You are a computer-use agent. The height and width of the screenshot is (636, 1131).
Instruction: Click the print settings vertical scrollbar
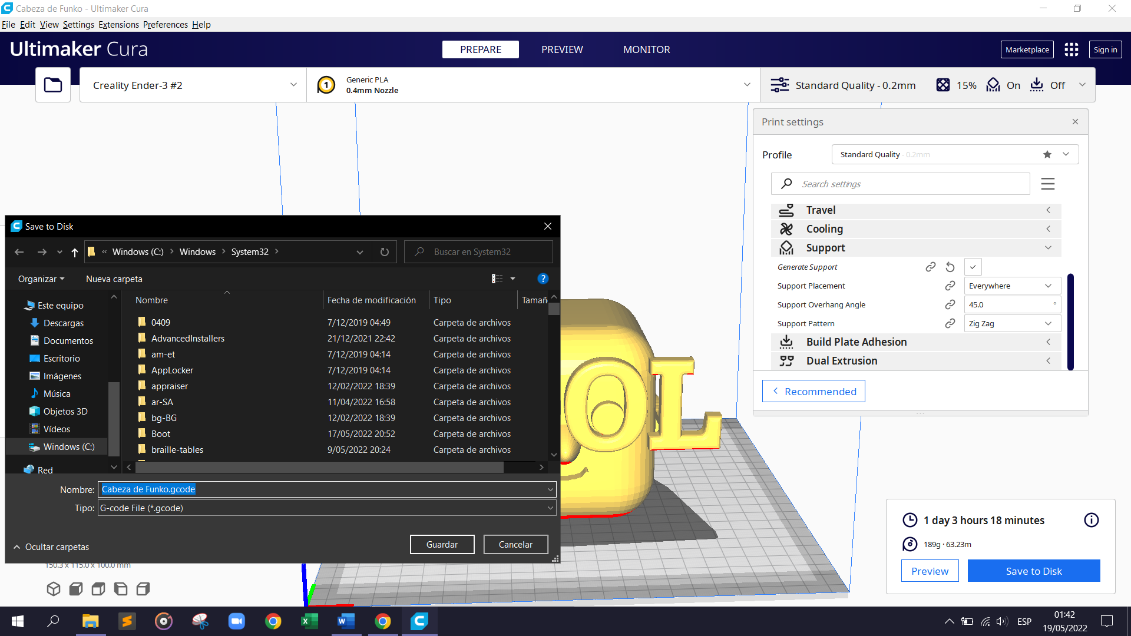(1070, 322)
